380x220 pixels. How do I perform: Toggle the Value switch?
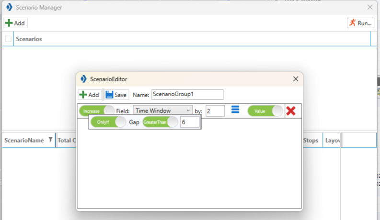(x=265, y=111)
